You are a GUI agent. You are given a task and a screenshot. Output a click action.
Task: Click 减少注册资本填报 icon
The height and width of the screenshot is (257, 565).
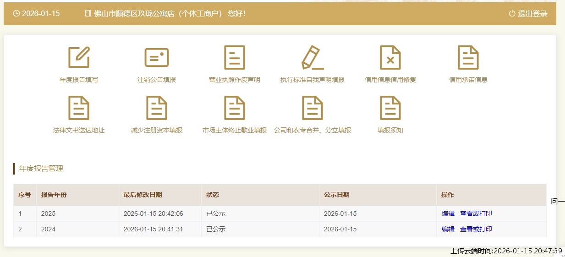click(157, 108)
